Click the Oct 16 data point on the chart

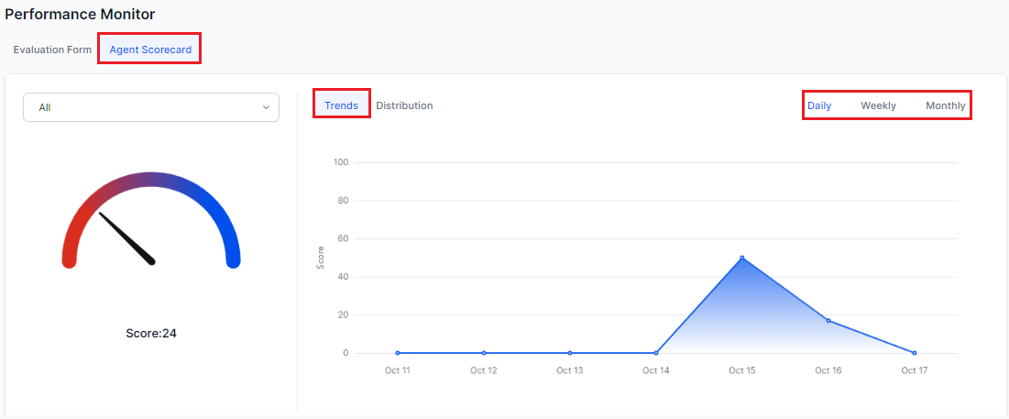point(828,321)
